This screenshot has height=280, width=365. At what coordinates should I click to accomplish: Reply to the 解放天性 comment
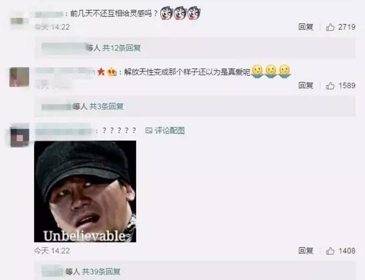[306, 86]
